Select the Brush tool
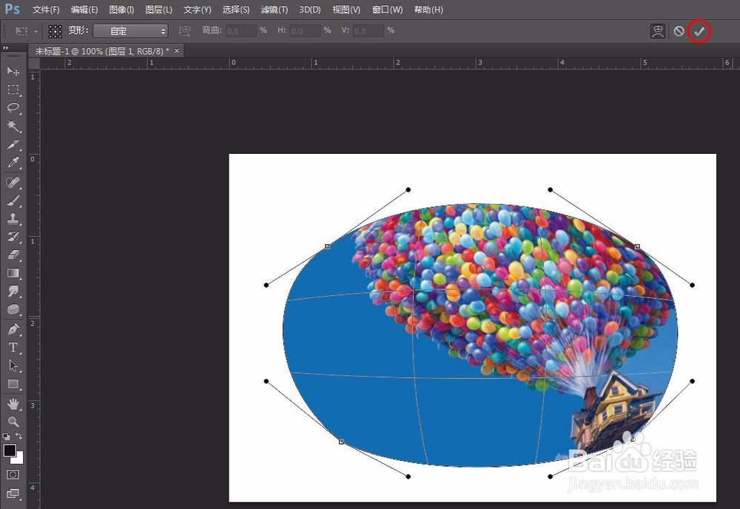Viewport: 740px width, 509px height. [13, 200]
